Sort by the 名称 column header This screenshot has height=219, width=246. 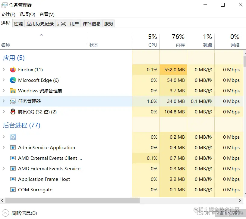pyautogui.click(x=43, y=42)
